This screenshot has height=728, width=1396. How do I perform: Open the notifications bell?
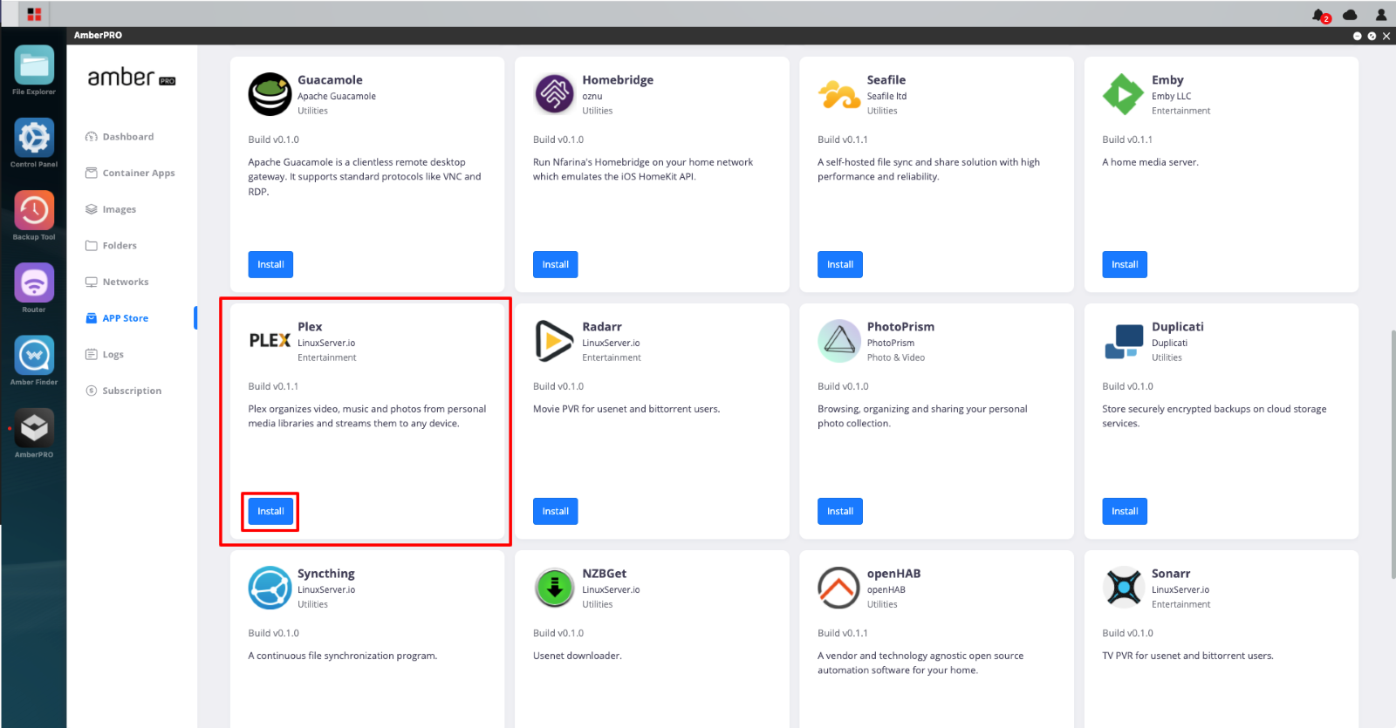1319,15
